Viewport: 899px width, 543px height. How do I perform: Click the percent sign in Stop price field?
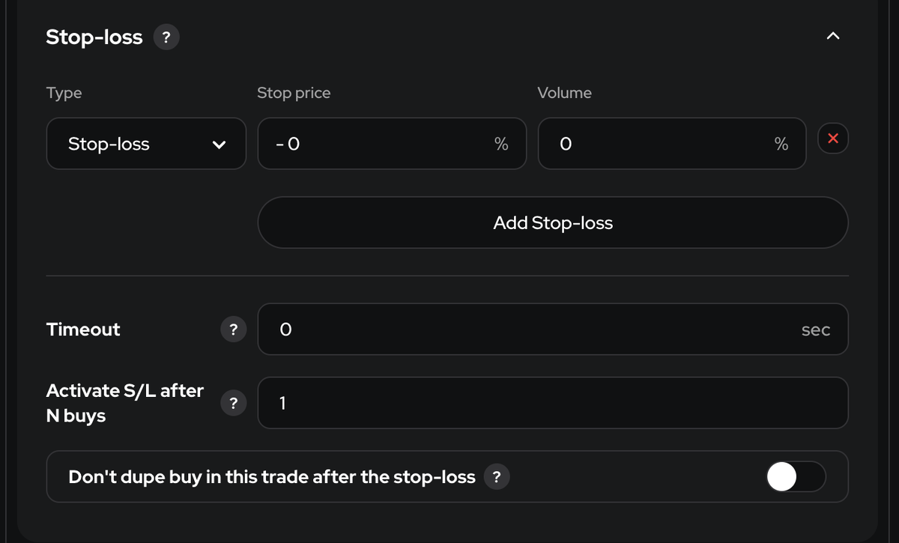(501, 145)
